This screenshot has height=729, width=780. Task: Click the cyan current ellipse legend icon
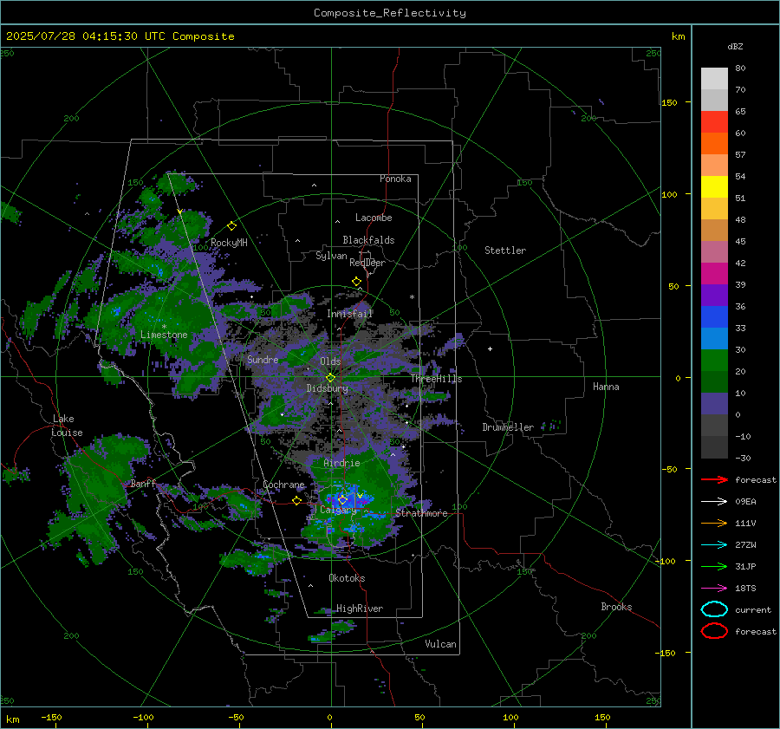pyautogui.click(x=714, y=609)
